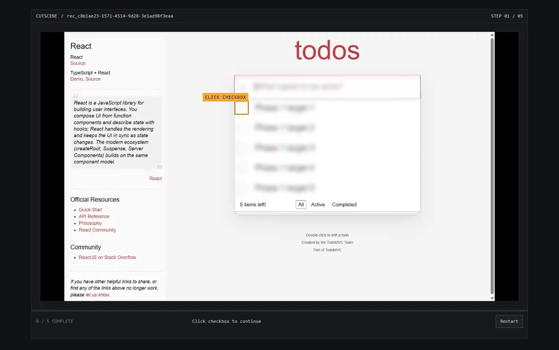Click the 'Click checkbox to continue' hint
The height and width of the screenshot is (350, 559).
pyautogui.click(x=226, y=321)
